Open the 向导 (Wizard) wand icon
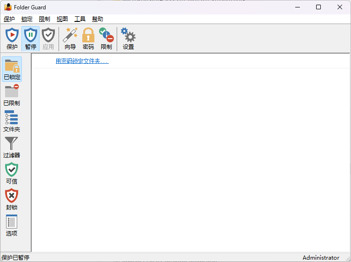The height and width of the screenshot is (262, 351). [x=70, y=39]
